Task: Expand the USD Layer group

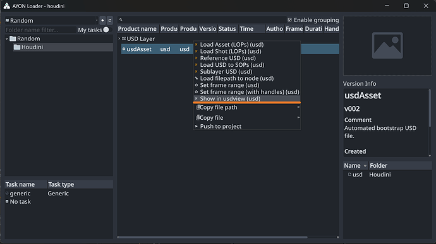Action: [x=119, y=39]
